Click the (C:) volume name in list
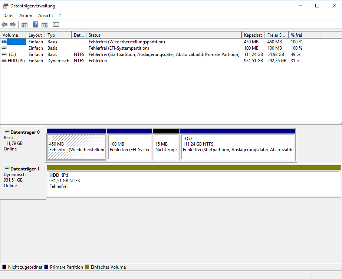 13,54
